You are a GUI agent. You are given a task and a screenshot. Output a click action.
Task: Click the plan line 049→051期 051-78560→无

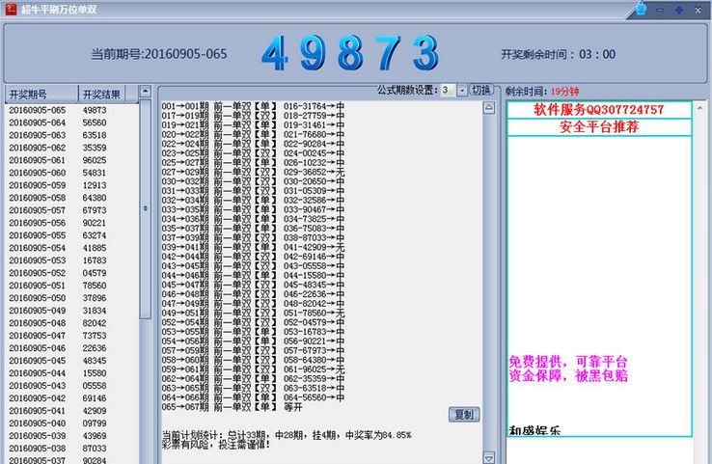click(x=253, y=314)
